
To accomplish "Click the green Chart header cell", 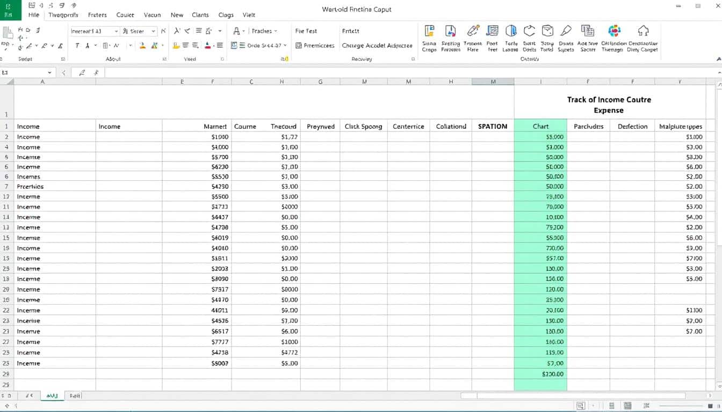I will point(540,127).
